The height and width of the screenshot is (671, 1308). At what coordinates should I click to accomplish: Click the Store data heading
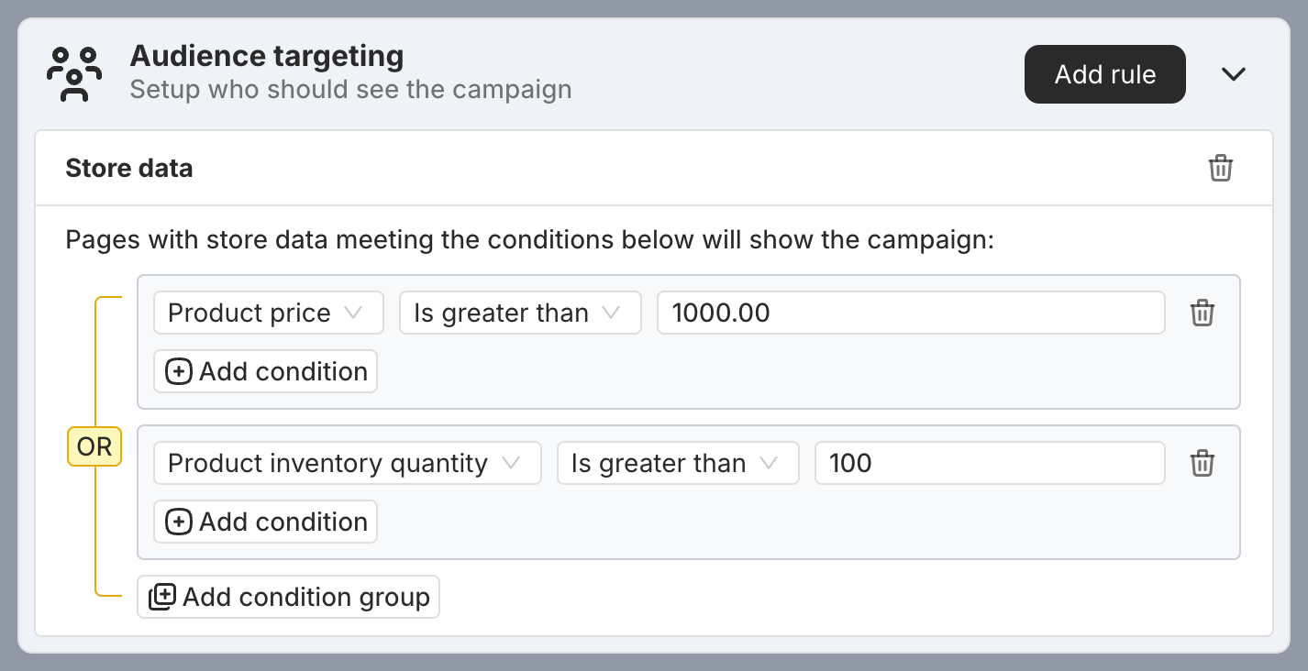pos(129,169)
